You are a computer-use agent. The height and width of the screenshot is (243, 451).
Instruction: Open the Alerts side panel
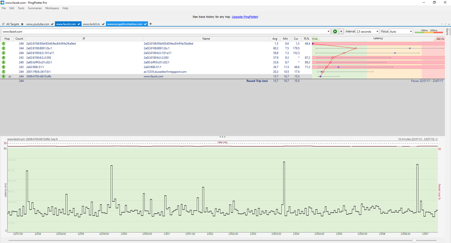447,31
